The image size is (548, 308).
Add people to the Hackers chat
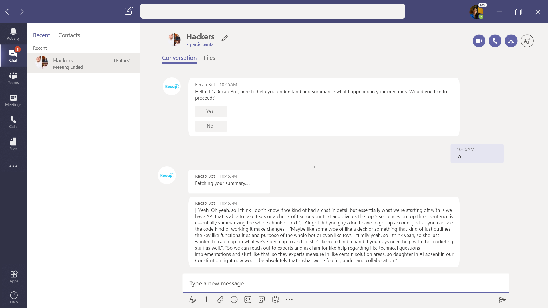[x=527, y=41]
